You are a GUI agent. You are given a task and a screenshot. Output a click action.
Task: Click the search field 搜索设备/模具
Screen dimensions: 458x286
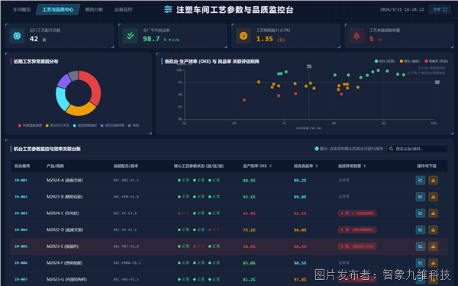pyautogui.click(x=417, y=149)
